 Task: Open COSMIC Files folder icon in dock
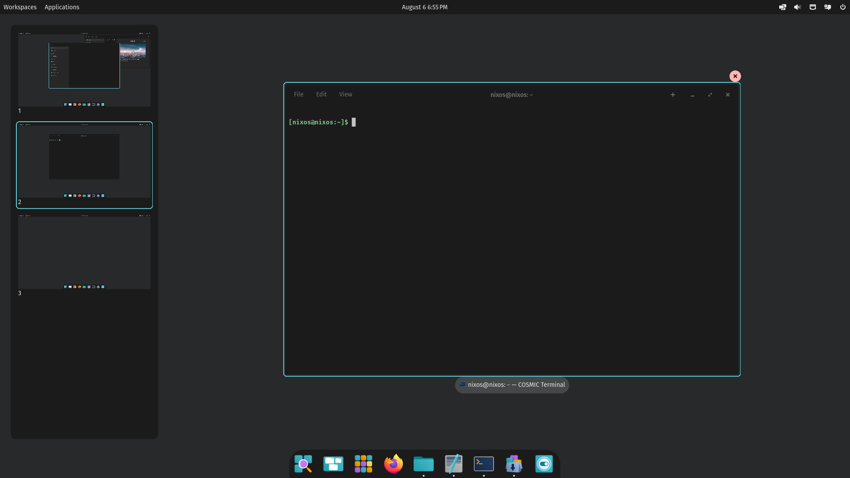point(424,464)
